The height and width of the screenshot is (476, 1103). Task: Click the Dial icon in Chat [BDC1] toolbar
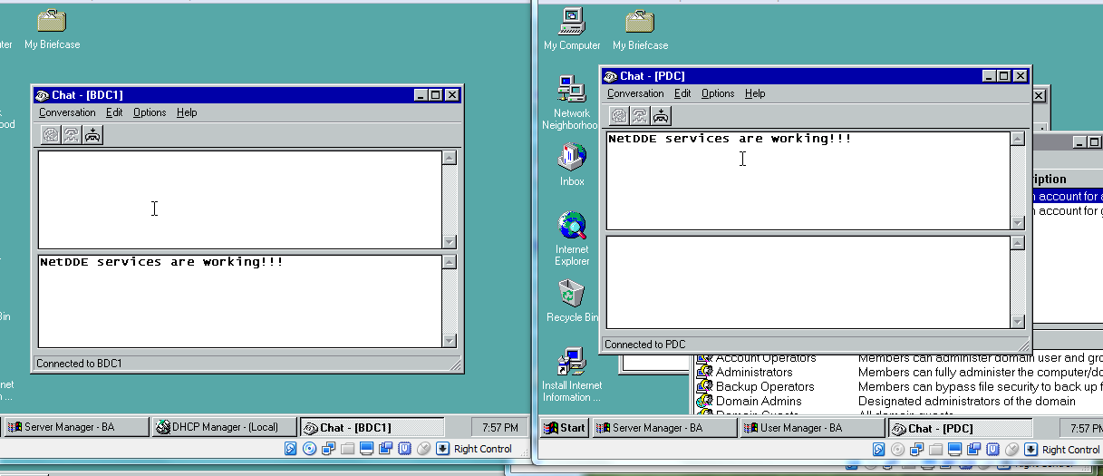pos(51,134)
